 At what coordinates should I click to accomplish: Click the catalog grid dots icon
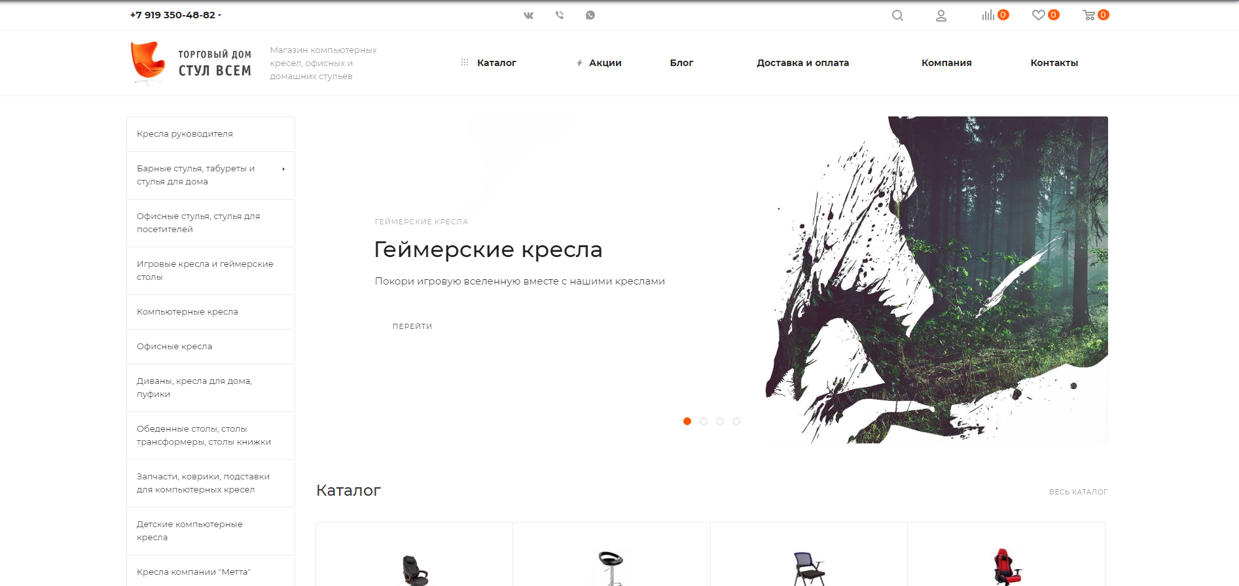coord(465,63)
